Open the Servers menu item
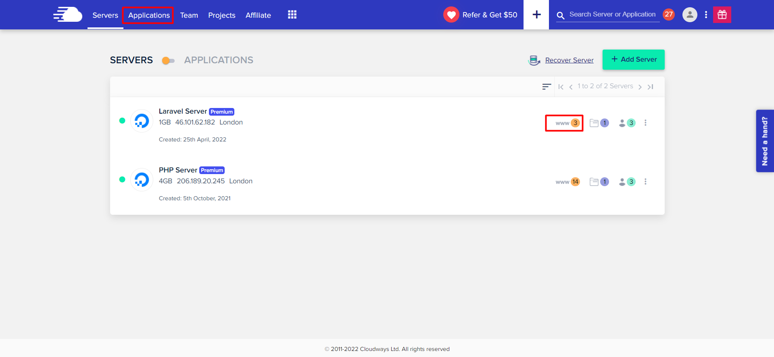 [x=105, y=15]
